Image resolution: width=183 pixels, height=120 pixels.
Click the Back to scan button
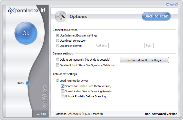click(156, 16)
